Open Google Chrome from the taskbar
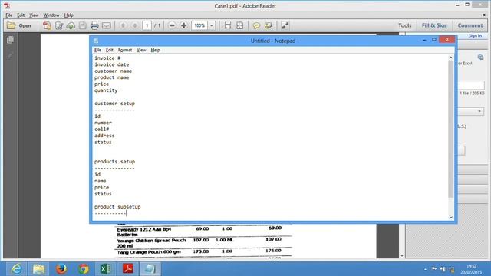 [x=84, y=269]
